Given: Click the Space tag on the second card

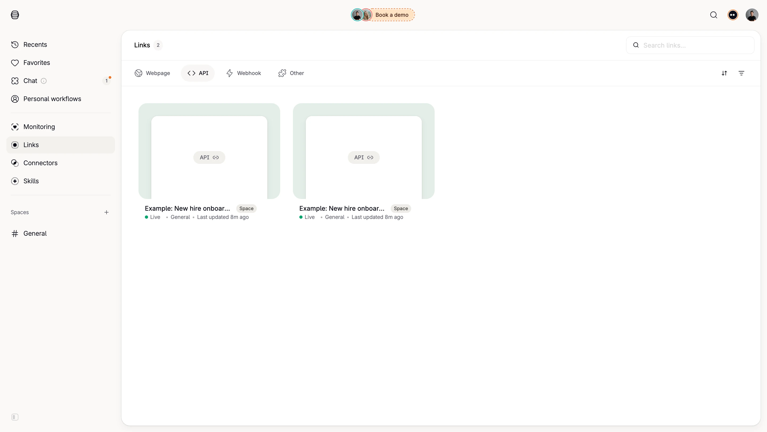Looking at the screenshot, I should (401, 208).
